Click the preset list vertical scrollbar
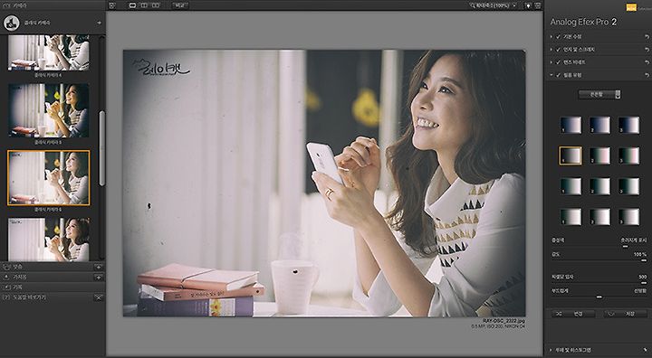 (x=101, y=148)
